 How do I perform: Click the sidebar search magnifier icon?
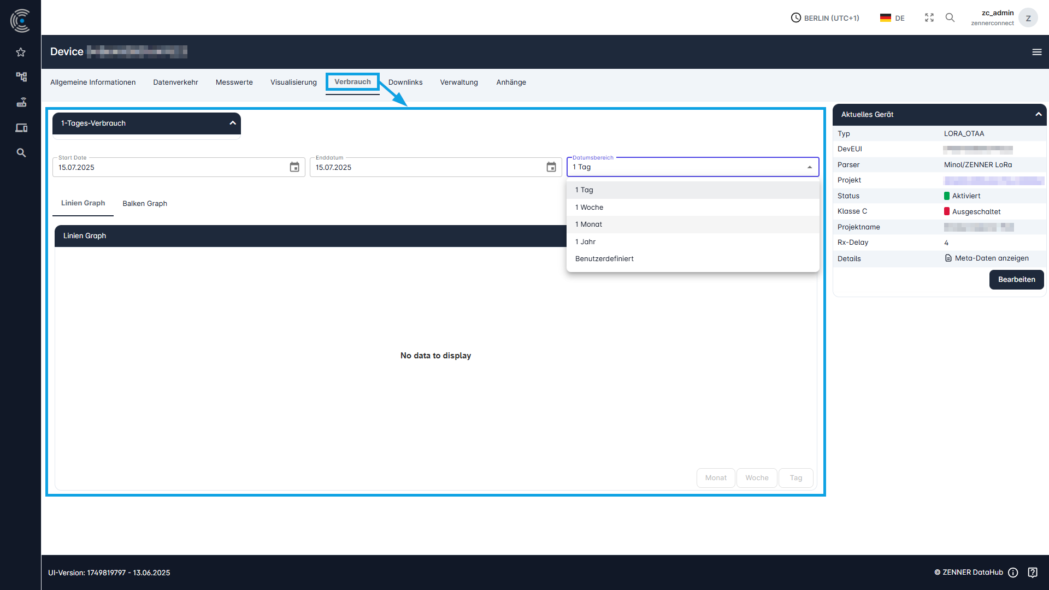point(21,153)
